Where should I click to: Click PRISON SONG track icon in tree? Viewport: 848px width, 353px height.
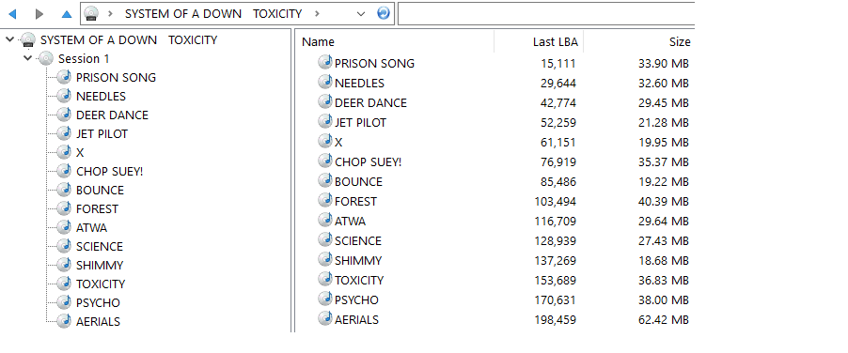click(64, 77)
